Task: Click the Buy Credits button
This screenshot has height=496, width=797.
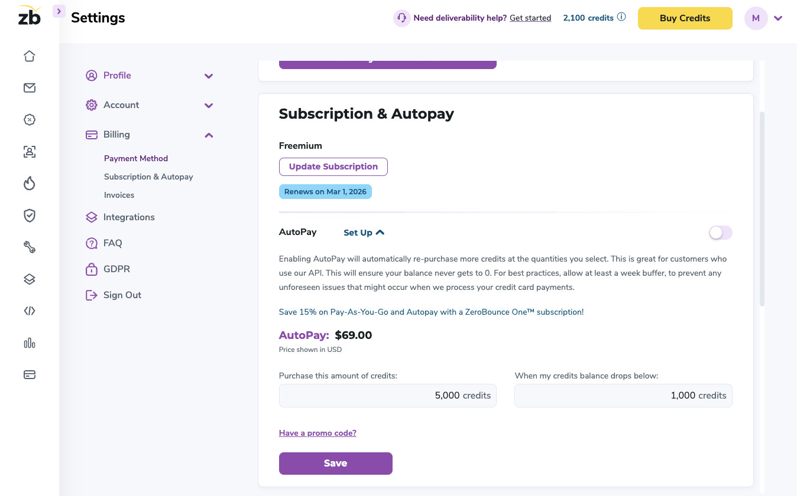Action: [x=685, y=18]
